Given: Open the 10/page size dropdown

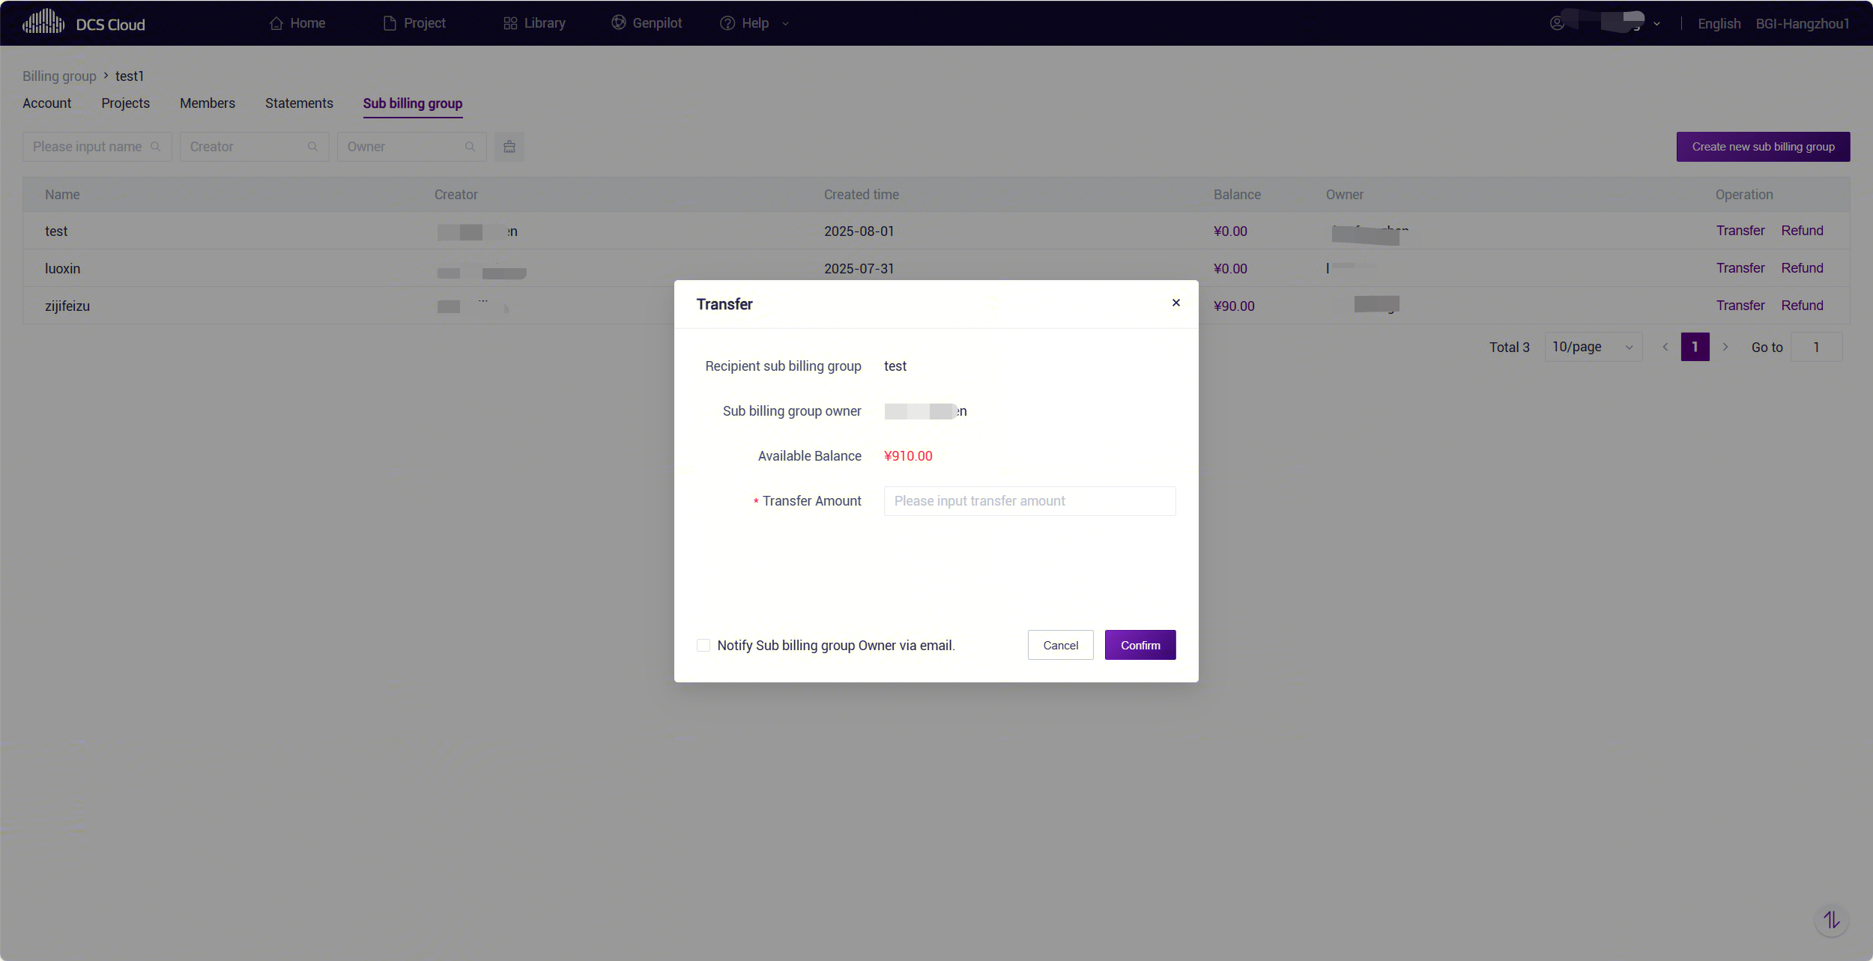Looking at the screenshot, I should point(1593,347).
